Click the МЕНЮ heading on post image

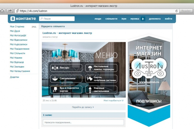(107, 55)
